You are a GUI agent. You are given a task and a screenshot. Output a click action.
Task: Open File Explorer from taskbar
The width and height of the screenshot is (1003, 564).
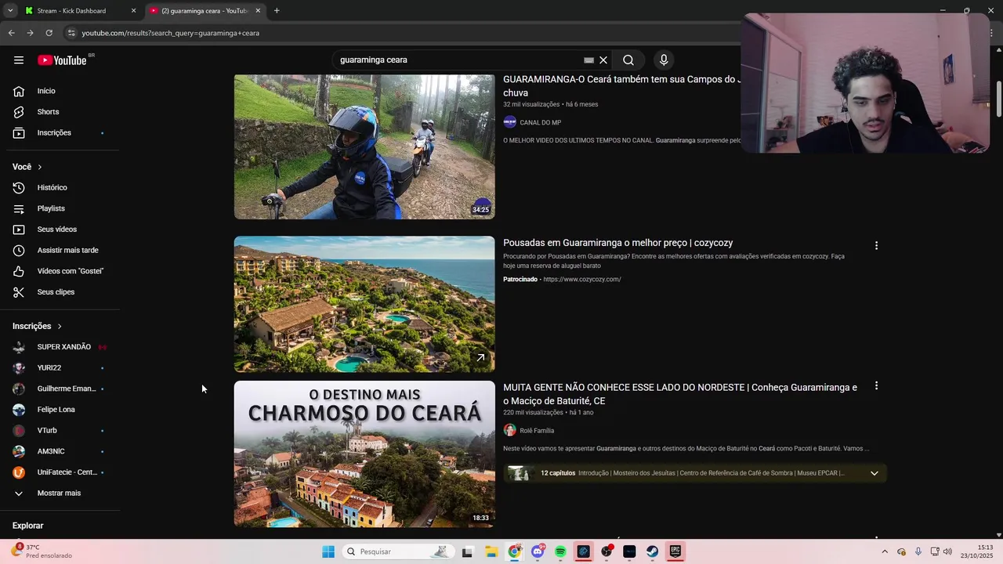pos(491,551)
